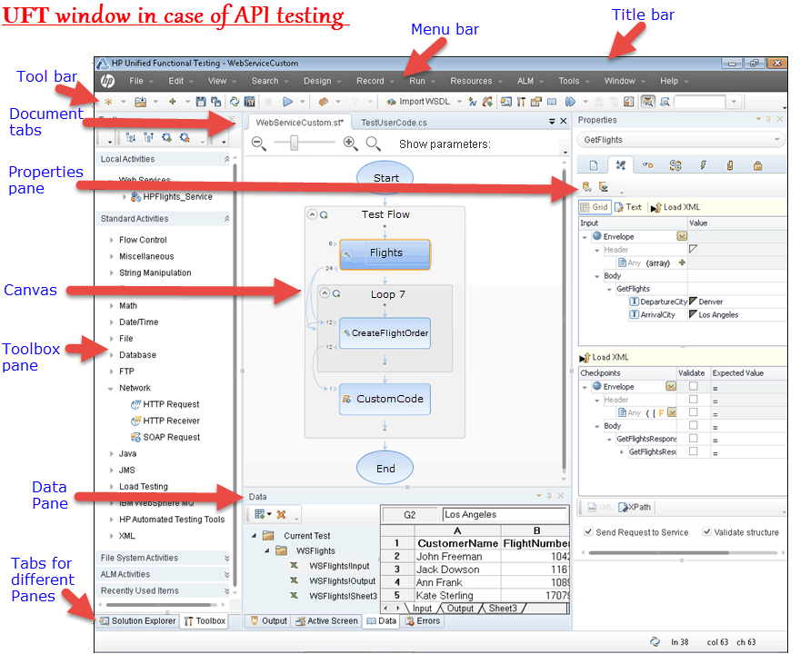800x654 pixels.
Task: Open the GetFlights dropdown in Properties
Action: [682, 140]
